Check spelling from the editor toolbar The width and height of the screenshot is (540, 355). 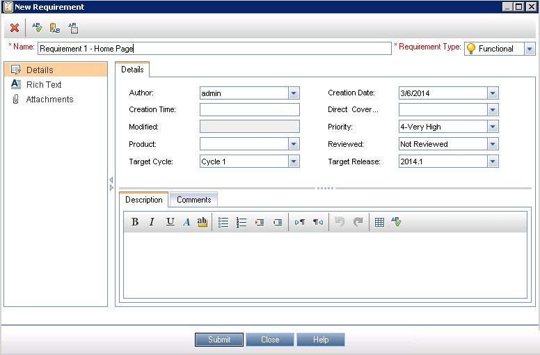coord(397,222)
